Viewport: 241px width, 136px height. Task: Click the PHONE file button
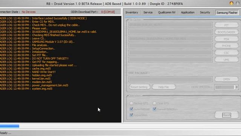coord(226,46)
